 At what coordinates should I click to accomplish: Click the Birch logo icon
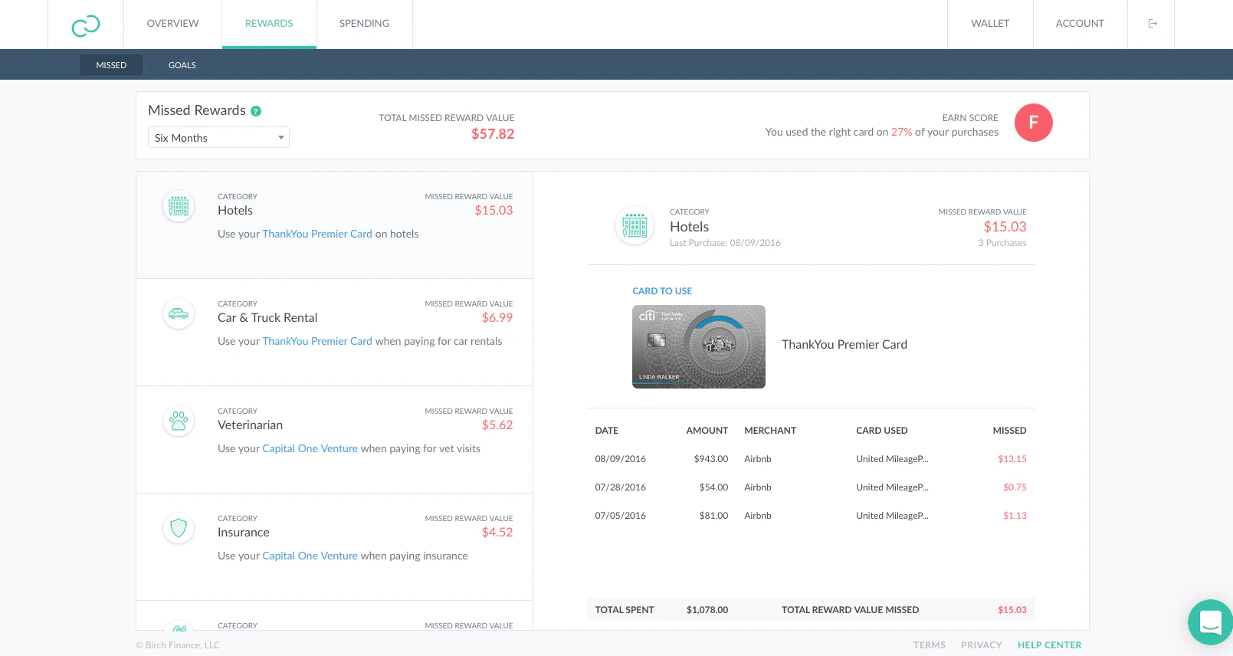tap(86, 25)
